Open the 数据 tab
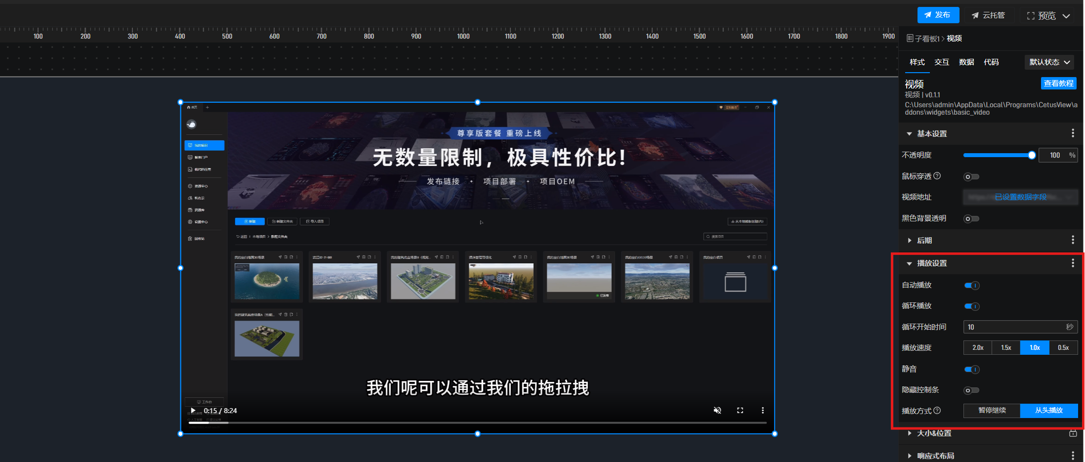Viewport: 1085px width, 462px height. 966,62
